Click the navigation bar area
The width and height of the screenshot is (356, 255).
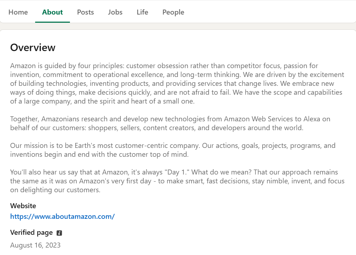tap(248, 11)
